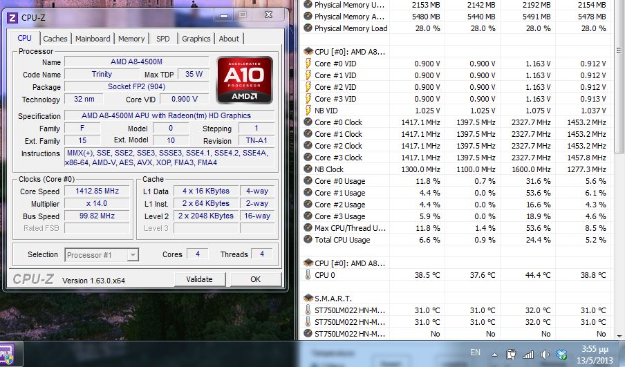
Task: Click the CPU 0 temperature thermometer icon
Action: [x=308, y=274]
